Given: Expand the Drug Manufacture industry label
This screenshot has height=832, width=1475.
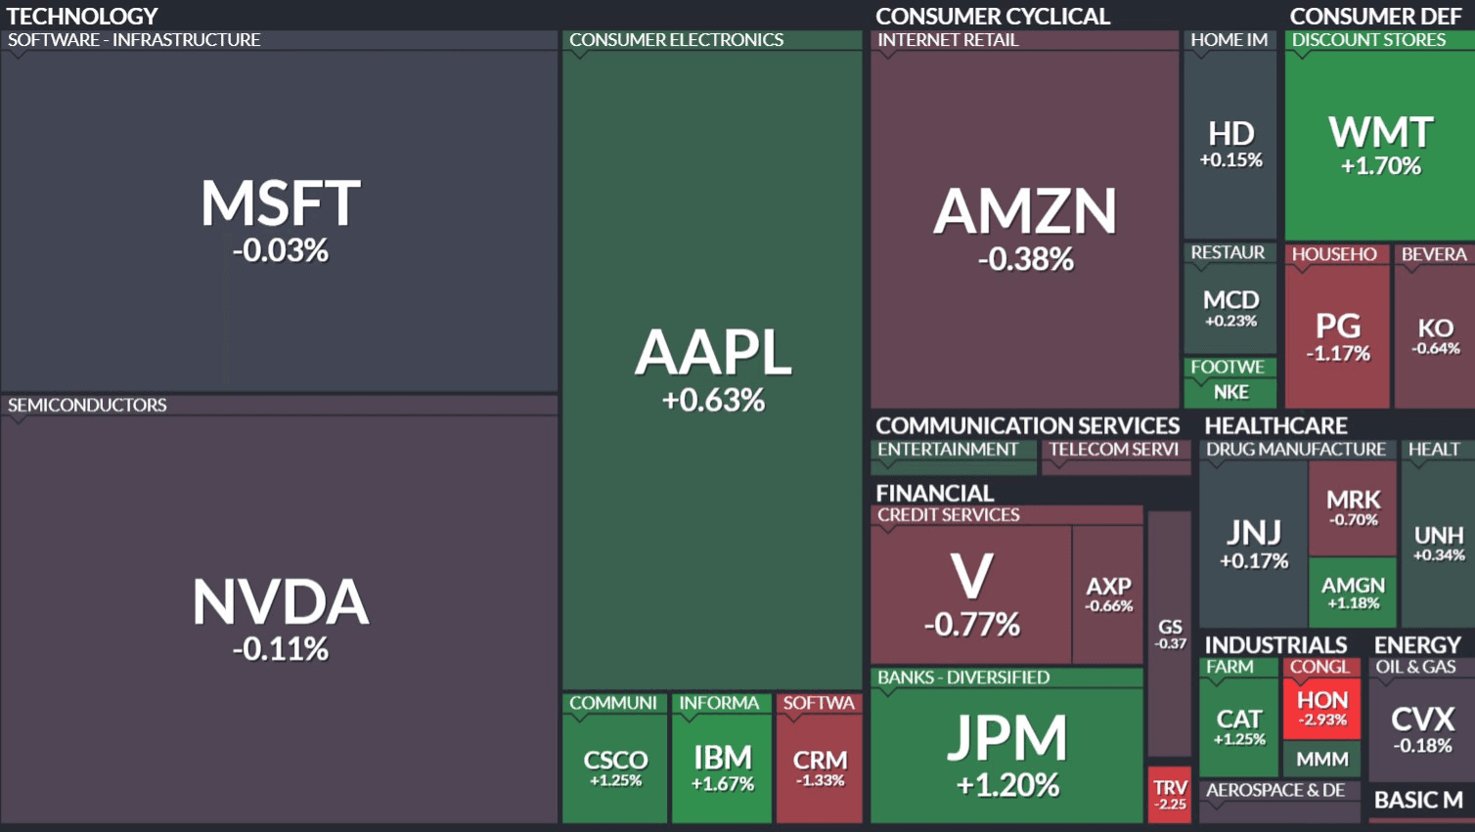Looking at the screenshot, I should pos(1295,449).
